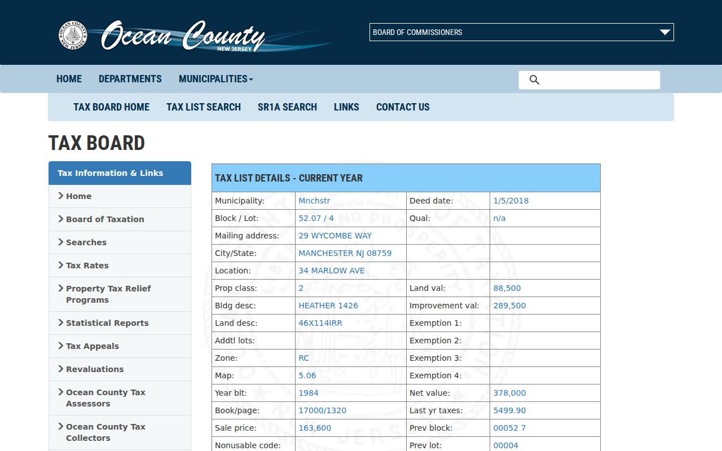Open Statistical Reports in sidebar
722x451 pixels.
(120, 323)
